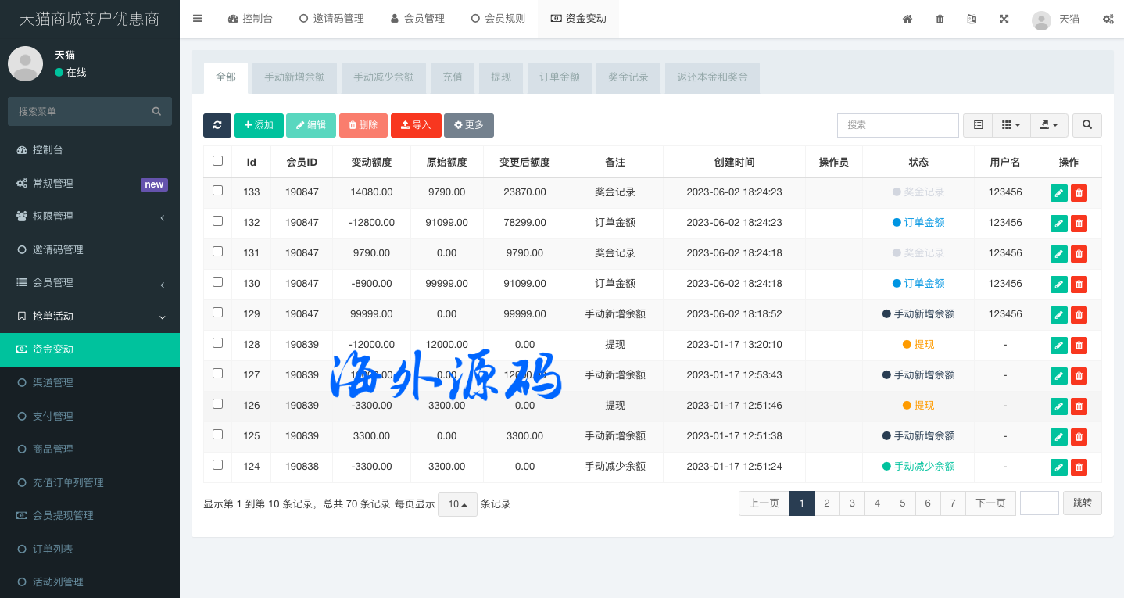1124x598 pixels.
Task: Toggle the table view list icon
Action: pyautogui.click(x=978, y=125)
